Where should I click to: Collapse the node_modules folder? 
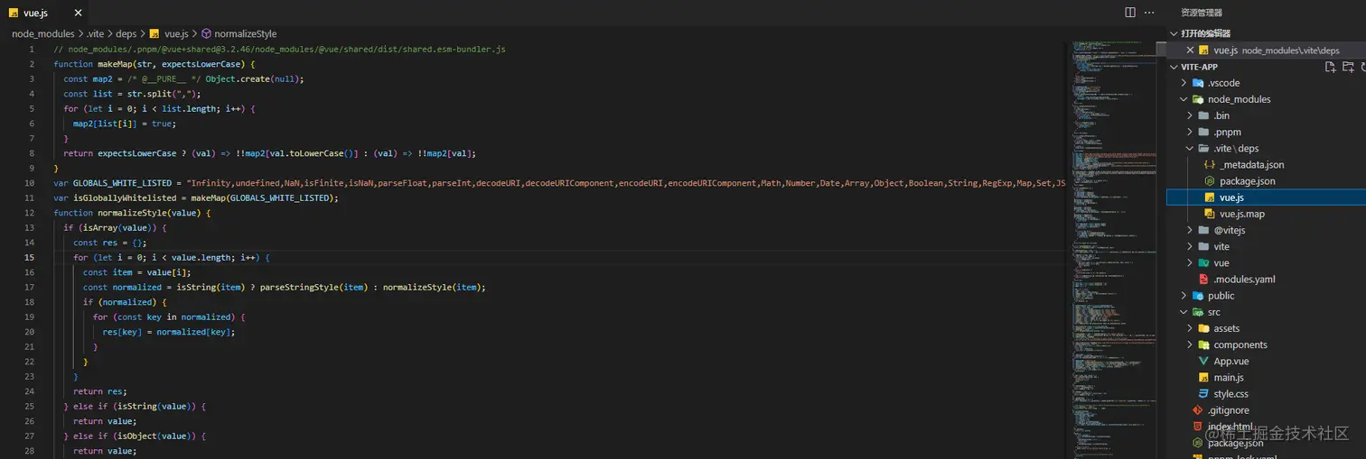click(1184, 99)
